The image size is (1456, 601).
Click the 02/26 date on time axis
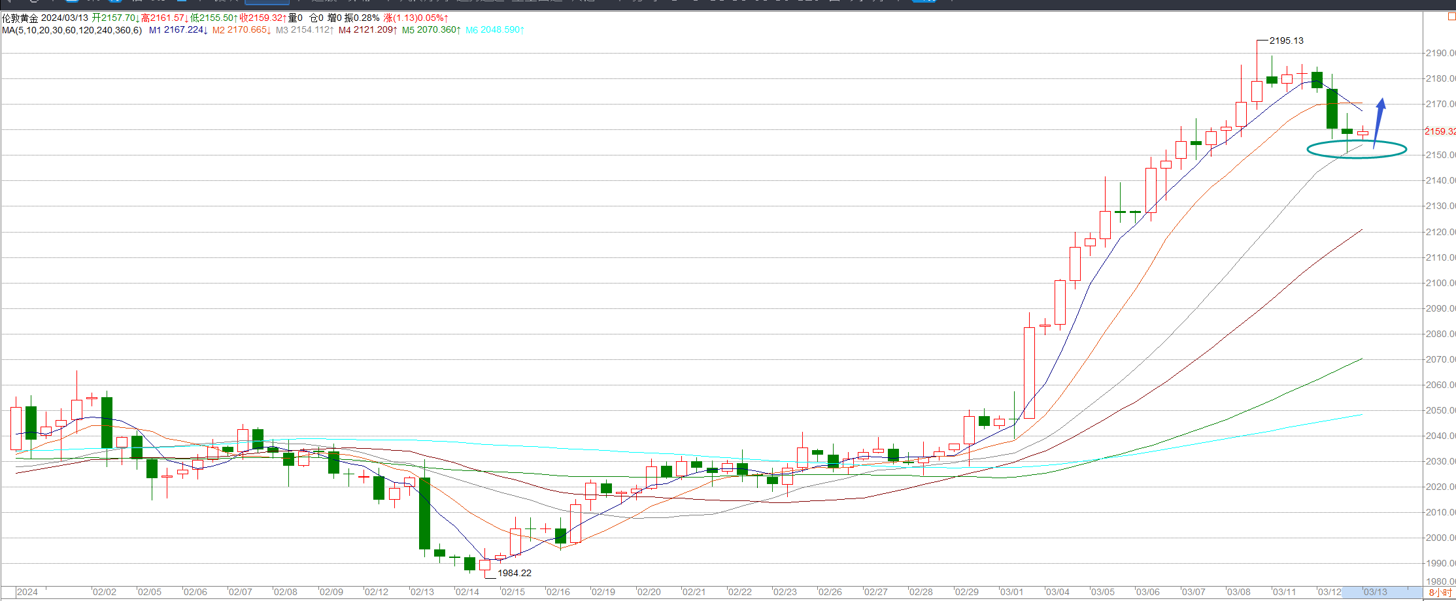pyautogui.click(x=830, y=592)
